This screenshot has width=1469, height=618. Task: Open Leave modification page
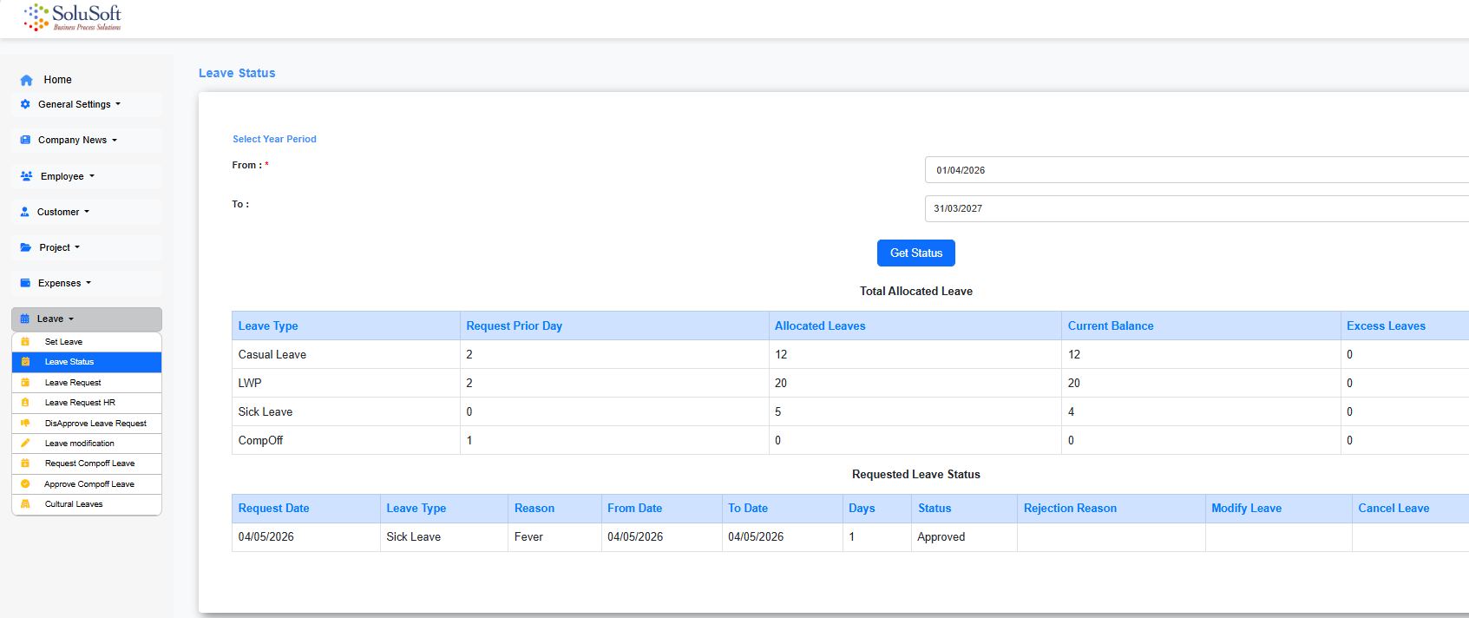tap(87, 444)
